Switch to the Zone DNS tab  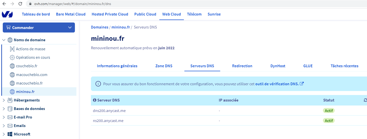164,66
